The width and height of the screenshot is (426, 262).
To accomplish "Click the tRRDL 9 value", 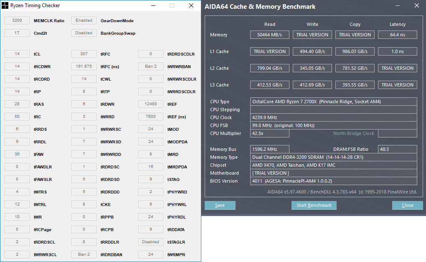I will pyautogui.click(x=17, y=142).
